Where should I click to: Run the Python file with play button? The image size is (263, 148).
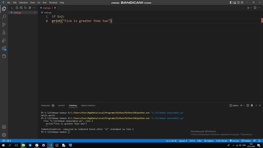point(248,8)
